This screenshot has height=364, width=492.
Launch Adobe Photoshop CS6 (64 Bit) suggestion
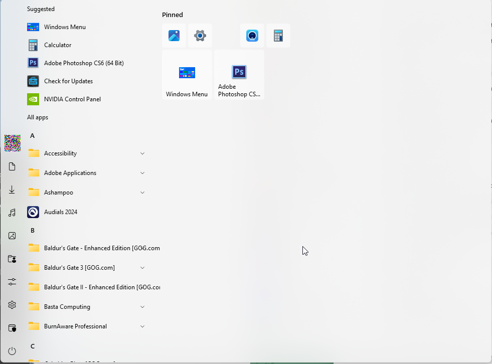(x=75, y=63)
